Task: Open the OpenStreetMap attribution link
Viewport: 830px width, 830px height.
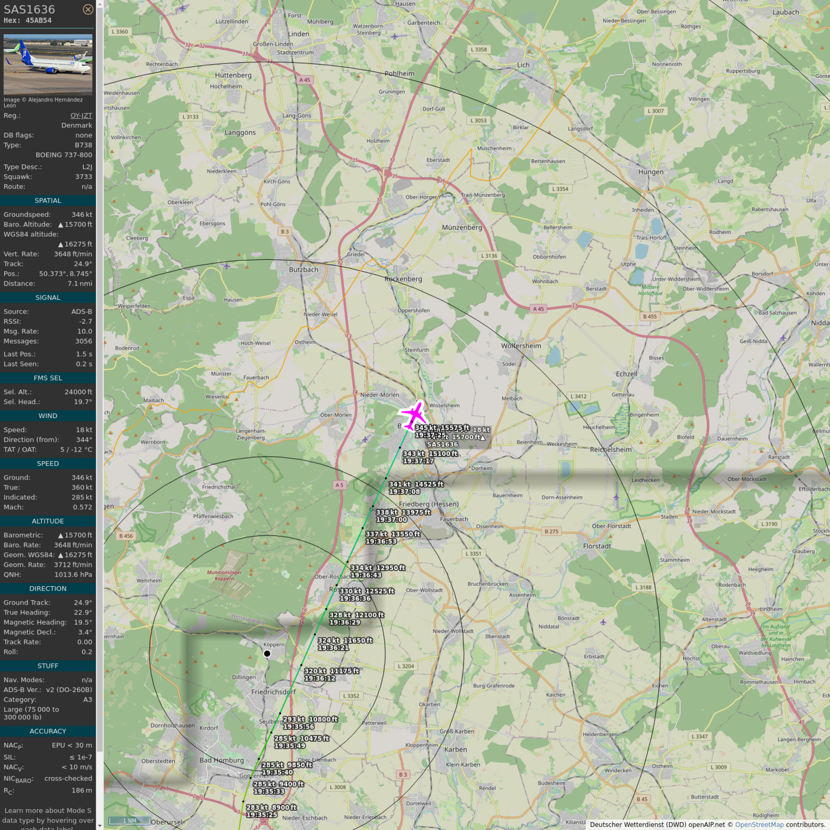Action: tap(759, 825)
